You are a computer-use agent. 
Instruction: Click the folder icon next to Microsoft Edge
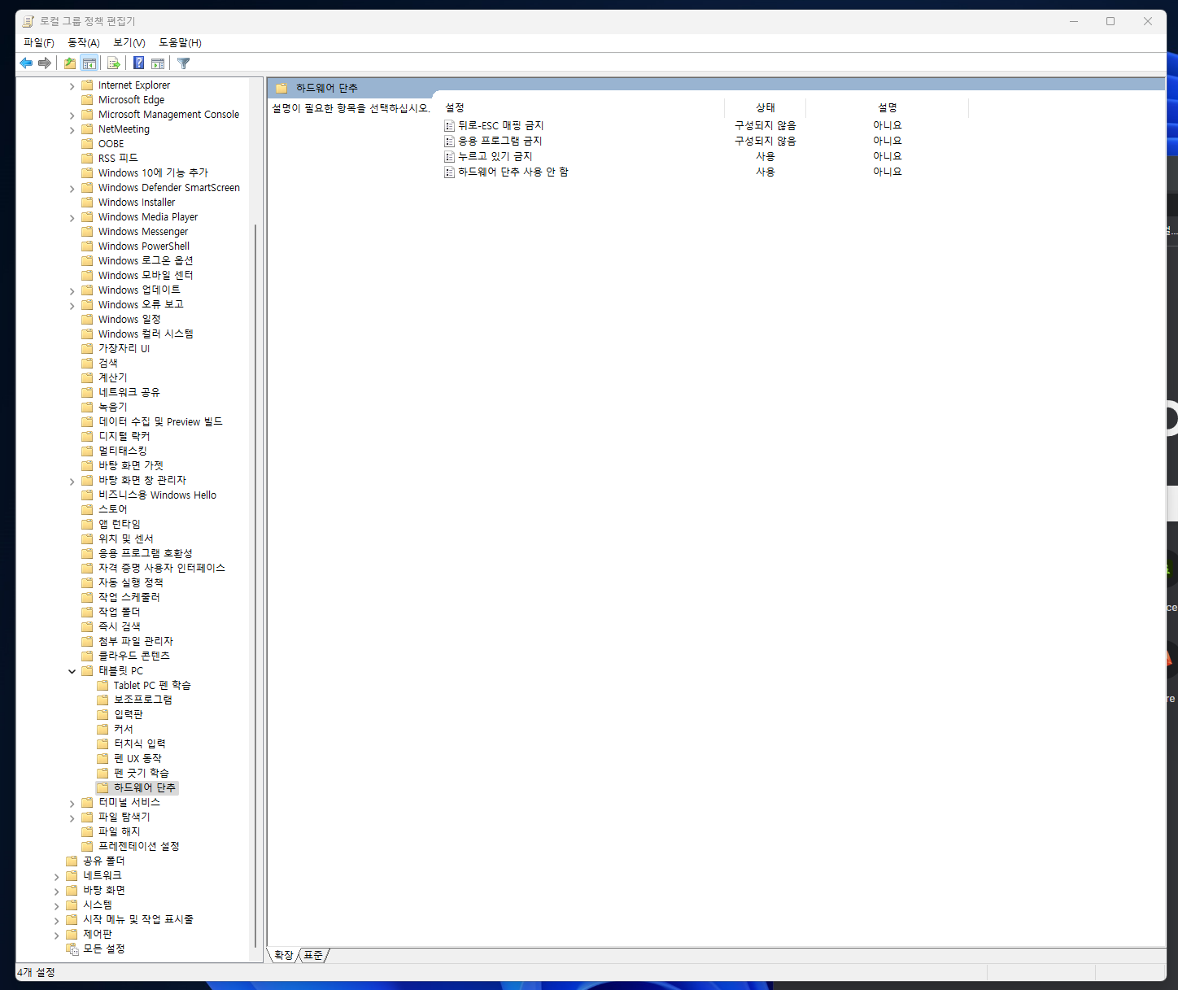coord(87,99)
